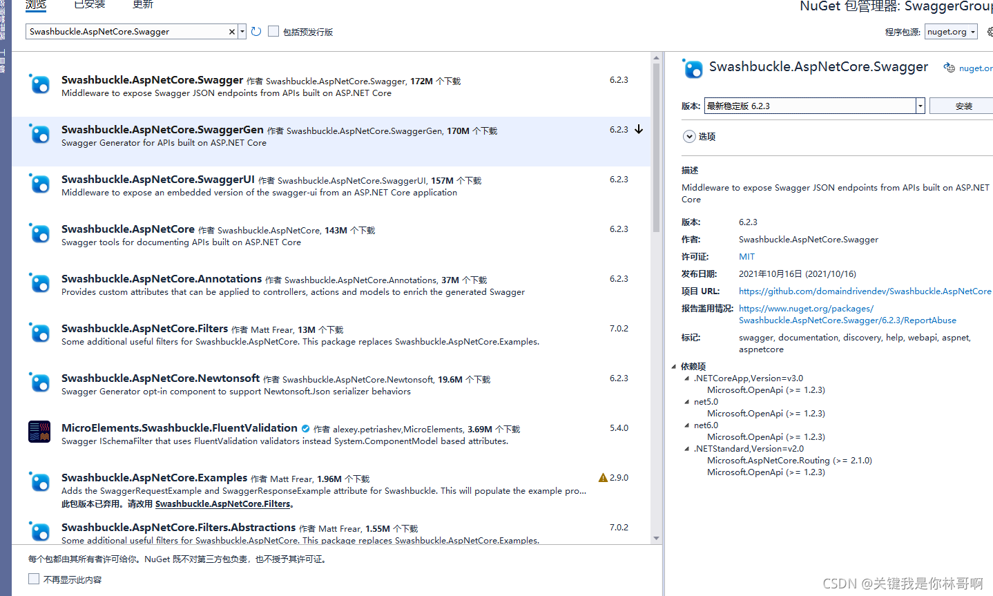Click the MicroElements.Swashbuckle.FluentValidation package icon
The image size is (993, 596).
pyautogui.click(x=39, y=432)
